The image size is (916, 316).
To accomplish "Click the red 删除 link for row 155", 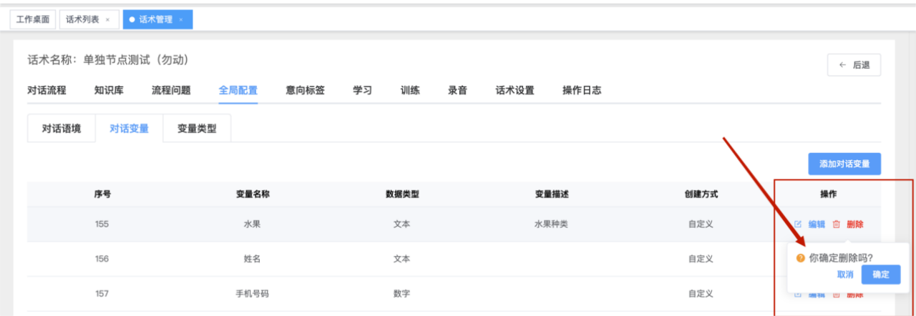I will point(854,224).
